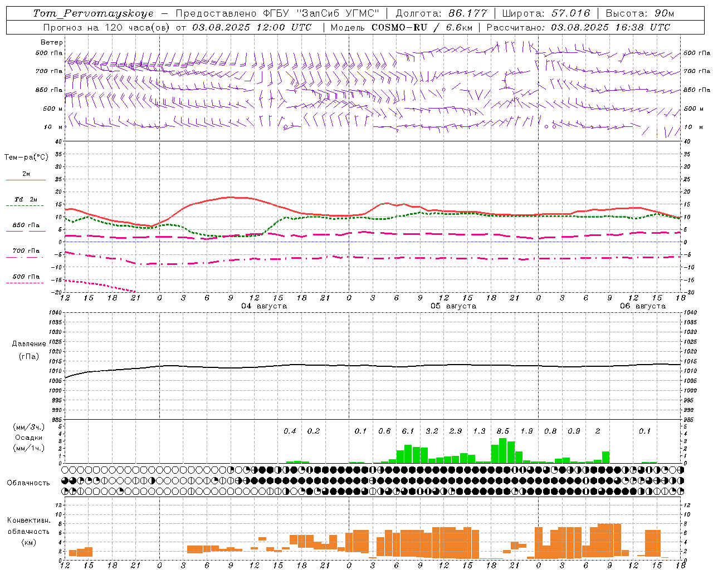Screen dimensions: 713x570
Task: Click the "Осадки" precipitation label
Action: tap(29, 438)
